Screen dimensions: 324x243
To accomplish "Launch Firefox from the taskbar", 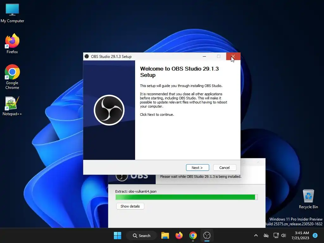I will tap(179, 235).
